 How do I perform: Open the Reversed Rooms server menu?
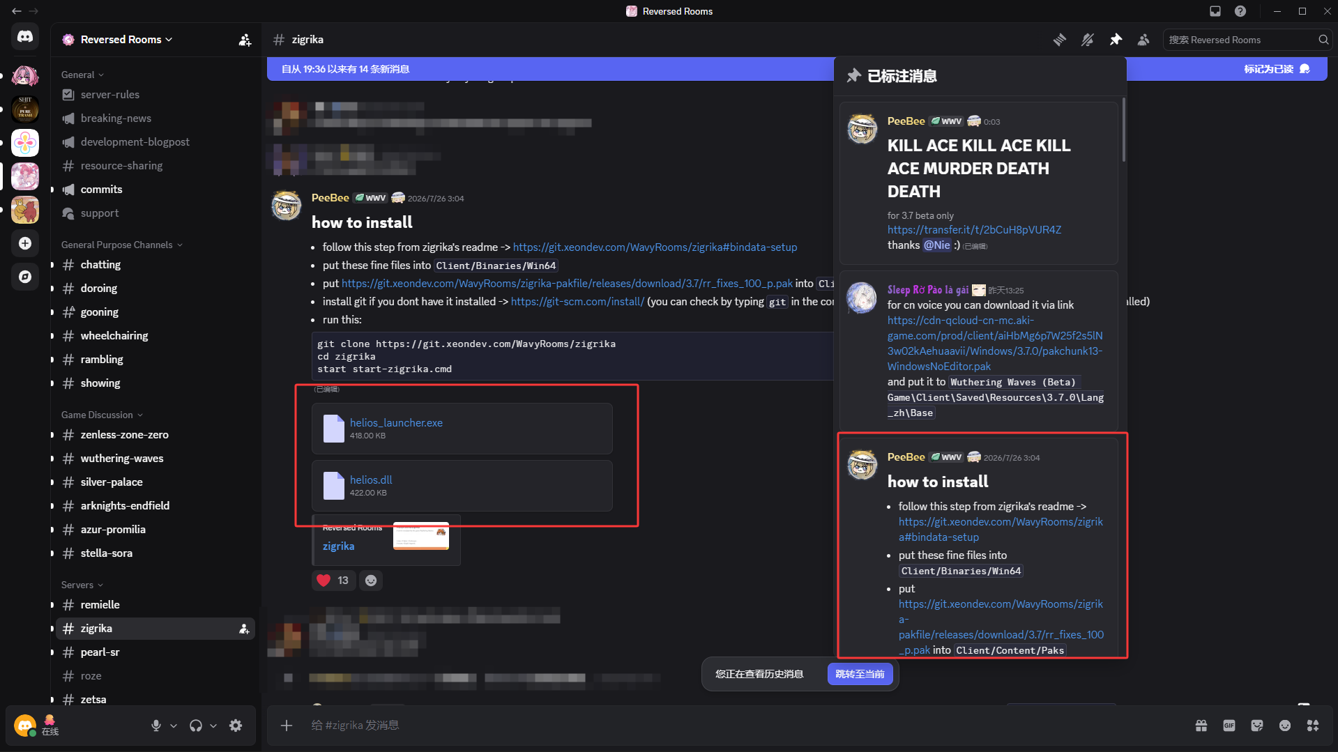coord(127,40)
